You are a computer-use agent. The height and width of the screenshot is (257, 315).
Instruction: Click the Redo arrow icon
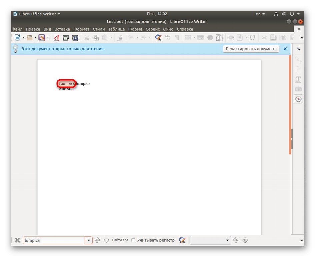click(x=143, y=37)
